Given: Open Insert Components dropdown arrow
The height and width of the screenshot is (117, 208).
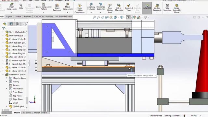Looking at the screenshot, I should pos(12,13).
